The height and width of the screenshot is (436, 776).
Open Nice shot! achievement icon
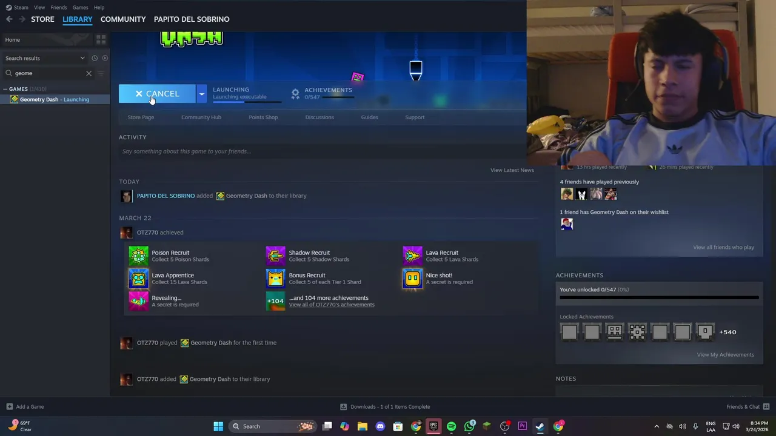pos(412,278)
